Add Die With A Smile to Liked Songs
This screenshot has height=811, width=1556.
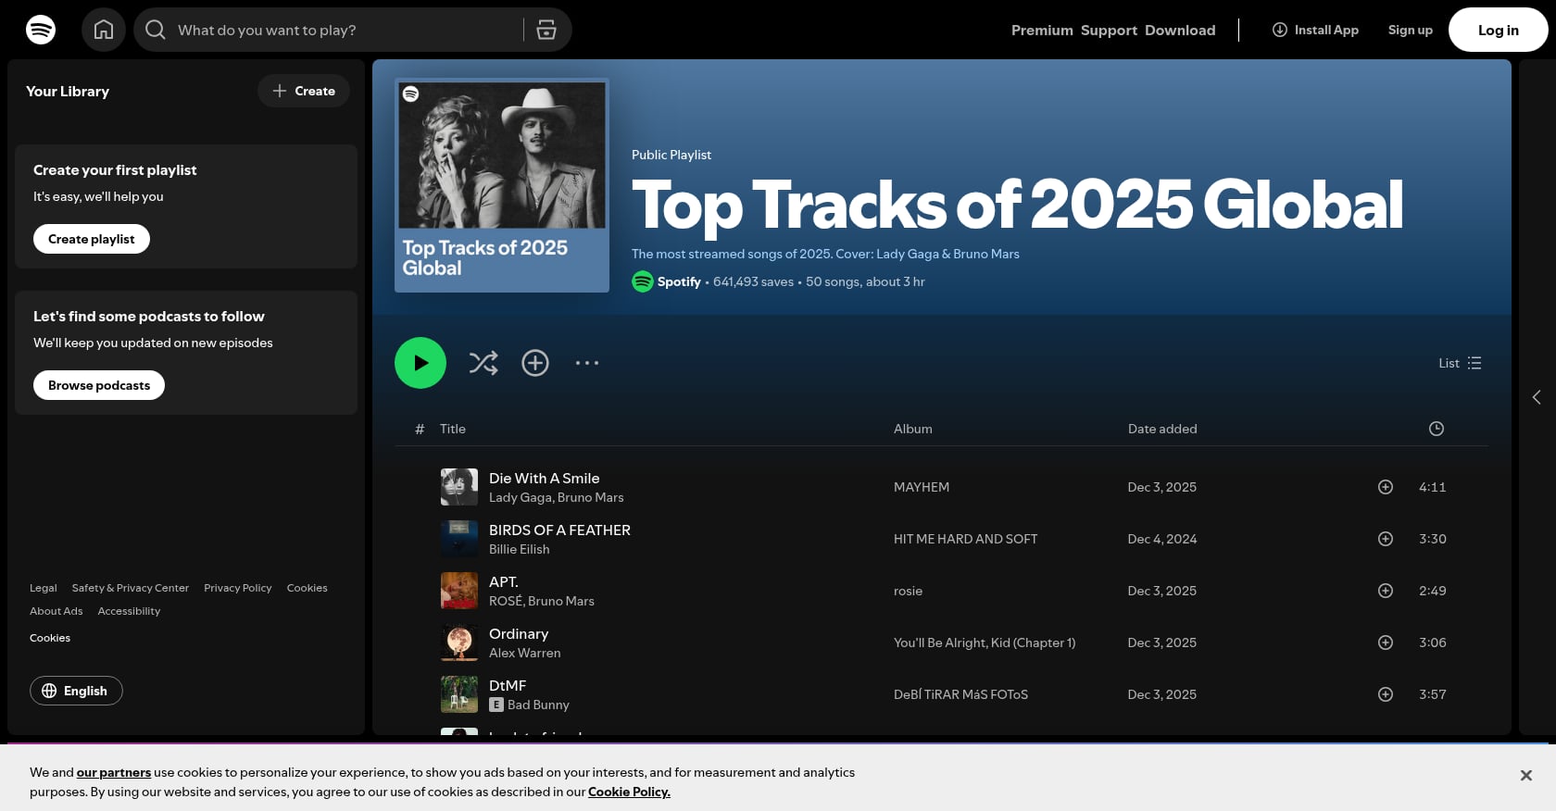click(1386, 487)
